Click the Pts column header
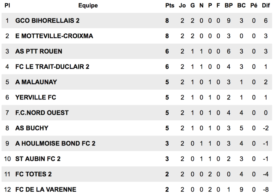This screenshot has height=196, width=275. tap(170, 5)
